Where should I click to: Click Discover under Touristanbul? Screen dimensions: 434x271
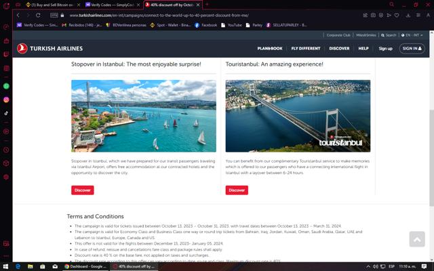coord(237,190)
